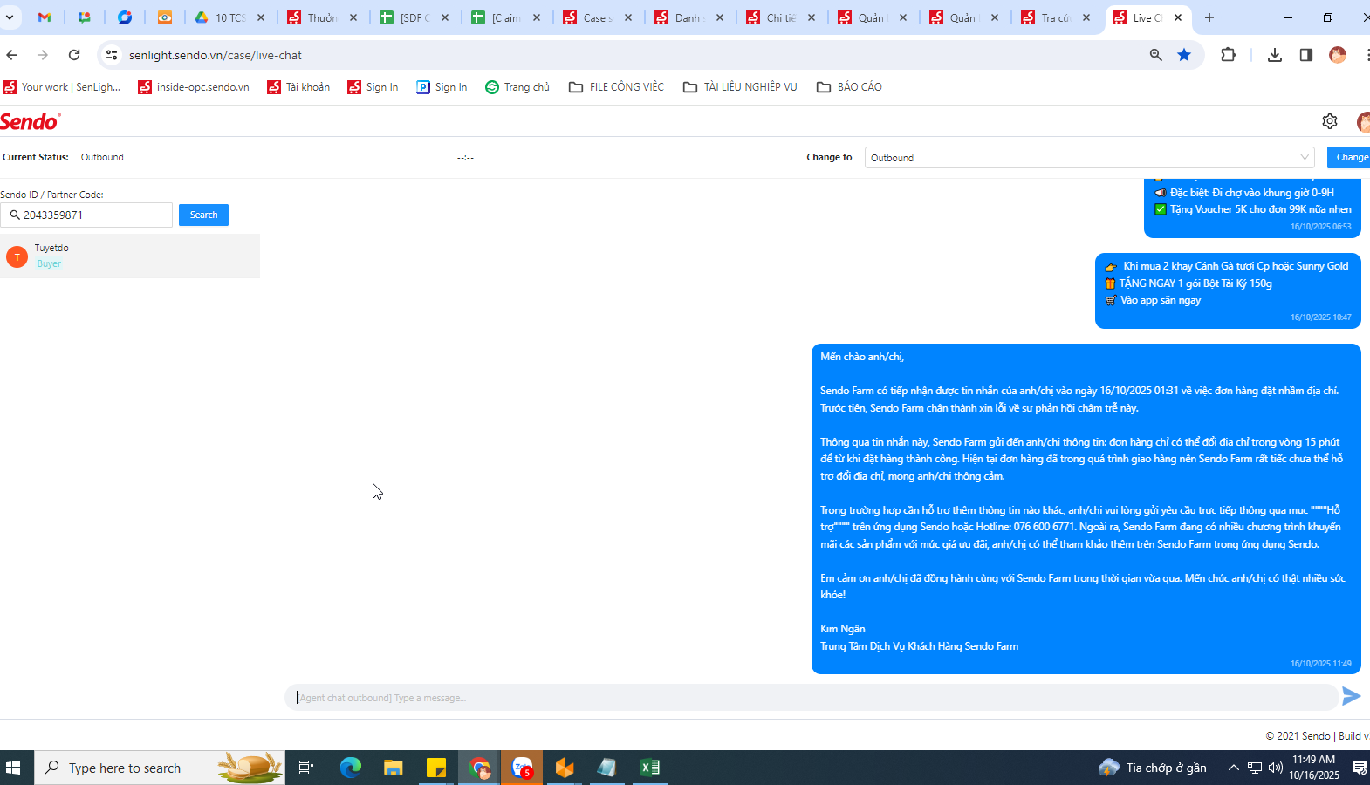Image resolution: width=1370 pixels, height=785 pixels.
Task: Open the Gmail pinned tab
Action: tap(45, 17)
